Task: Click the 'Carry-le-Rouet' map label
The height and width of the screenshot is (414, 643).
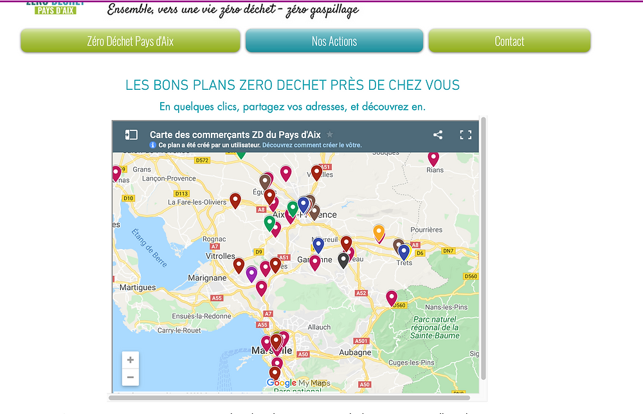Action: click(x=179, y=331)
